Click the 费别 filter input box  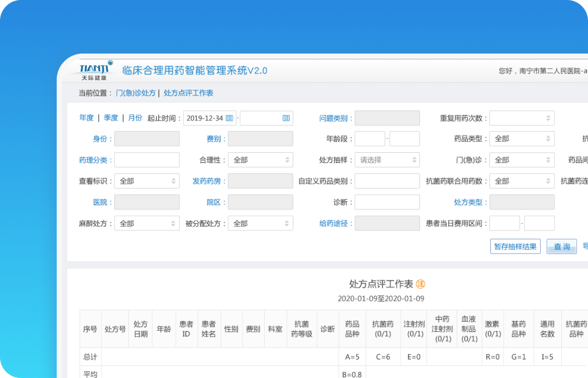point(260,139)
